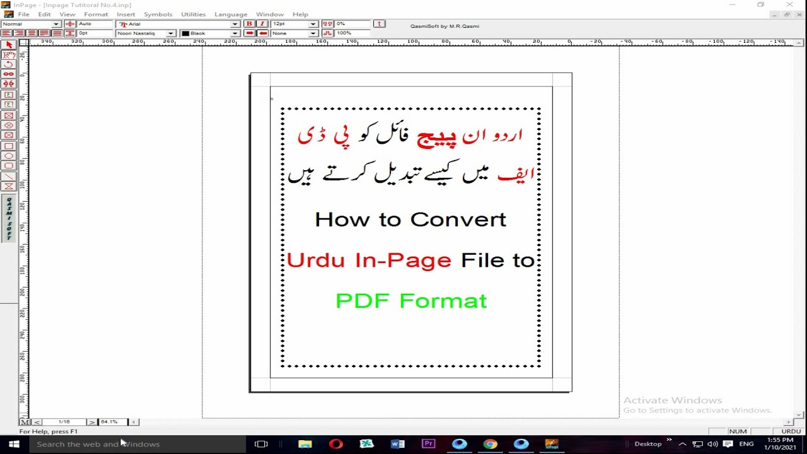
Task: Click the up-arrow icon after the 0% field
Action: 379,24
